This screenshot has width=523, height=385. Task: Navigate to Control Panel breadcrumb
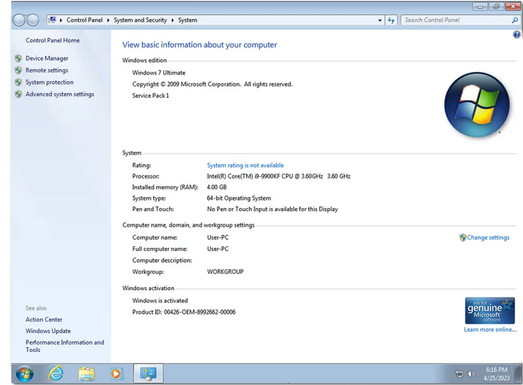(85, 20)
